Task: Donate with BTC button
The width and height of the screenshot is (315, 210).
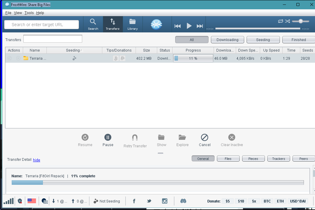Action: [x=267, y=201]
